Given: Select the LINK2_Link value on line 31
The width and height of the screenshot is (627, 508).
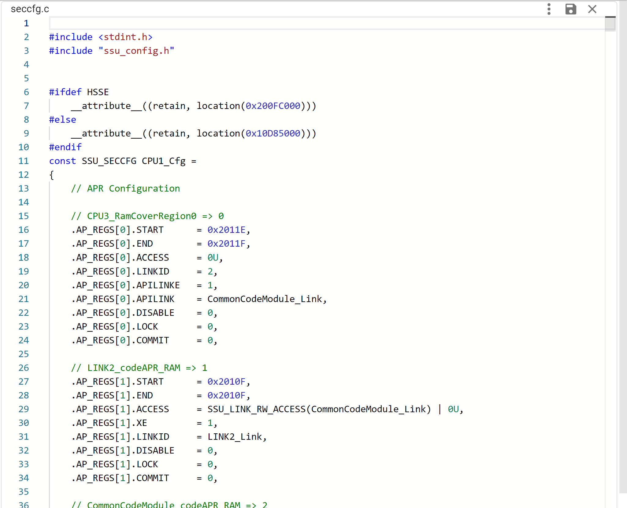Looking at the screenshot, I should point(235,436).
